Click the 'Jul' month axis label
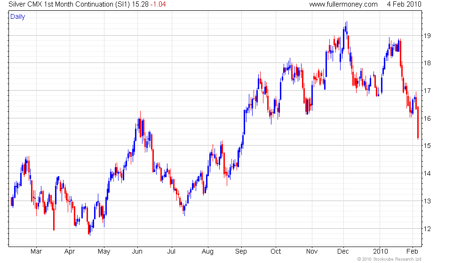Image resolution: width=461 pixels, height=263 pixels. coord(171,252)
